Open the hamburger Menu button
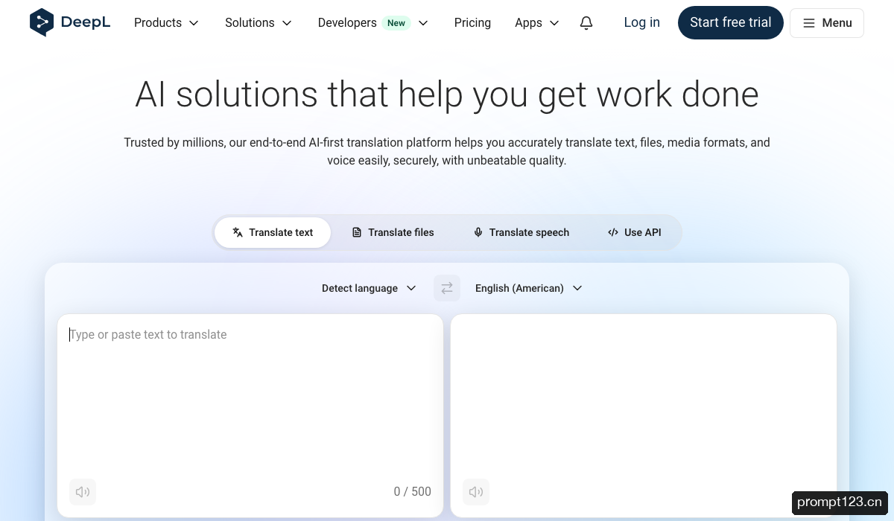 click(827, 23)
